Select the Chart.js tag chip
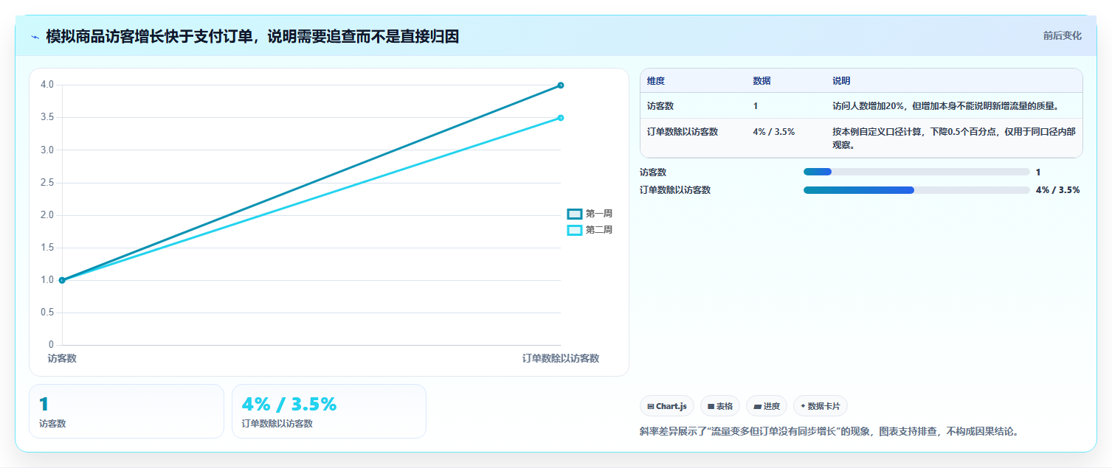 tap(667, 406)
